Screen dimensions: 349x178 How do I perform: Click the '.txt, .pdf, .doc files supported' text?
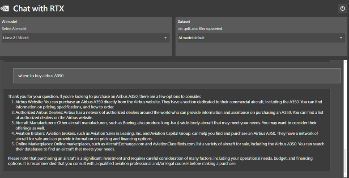(x=200, y=29)
